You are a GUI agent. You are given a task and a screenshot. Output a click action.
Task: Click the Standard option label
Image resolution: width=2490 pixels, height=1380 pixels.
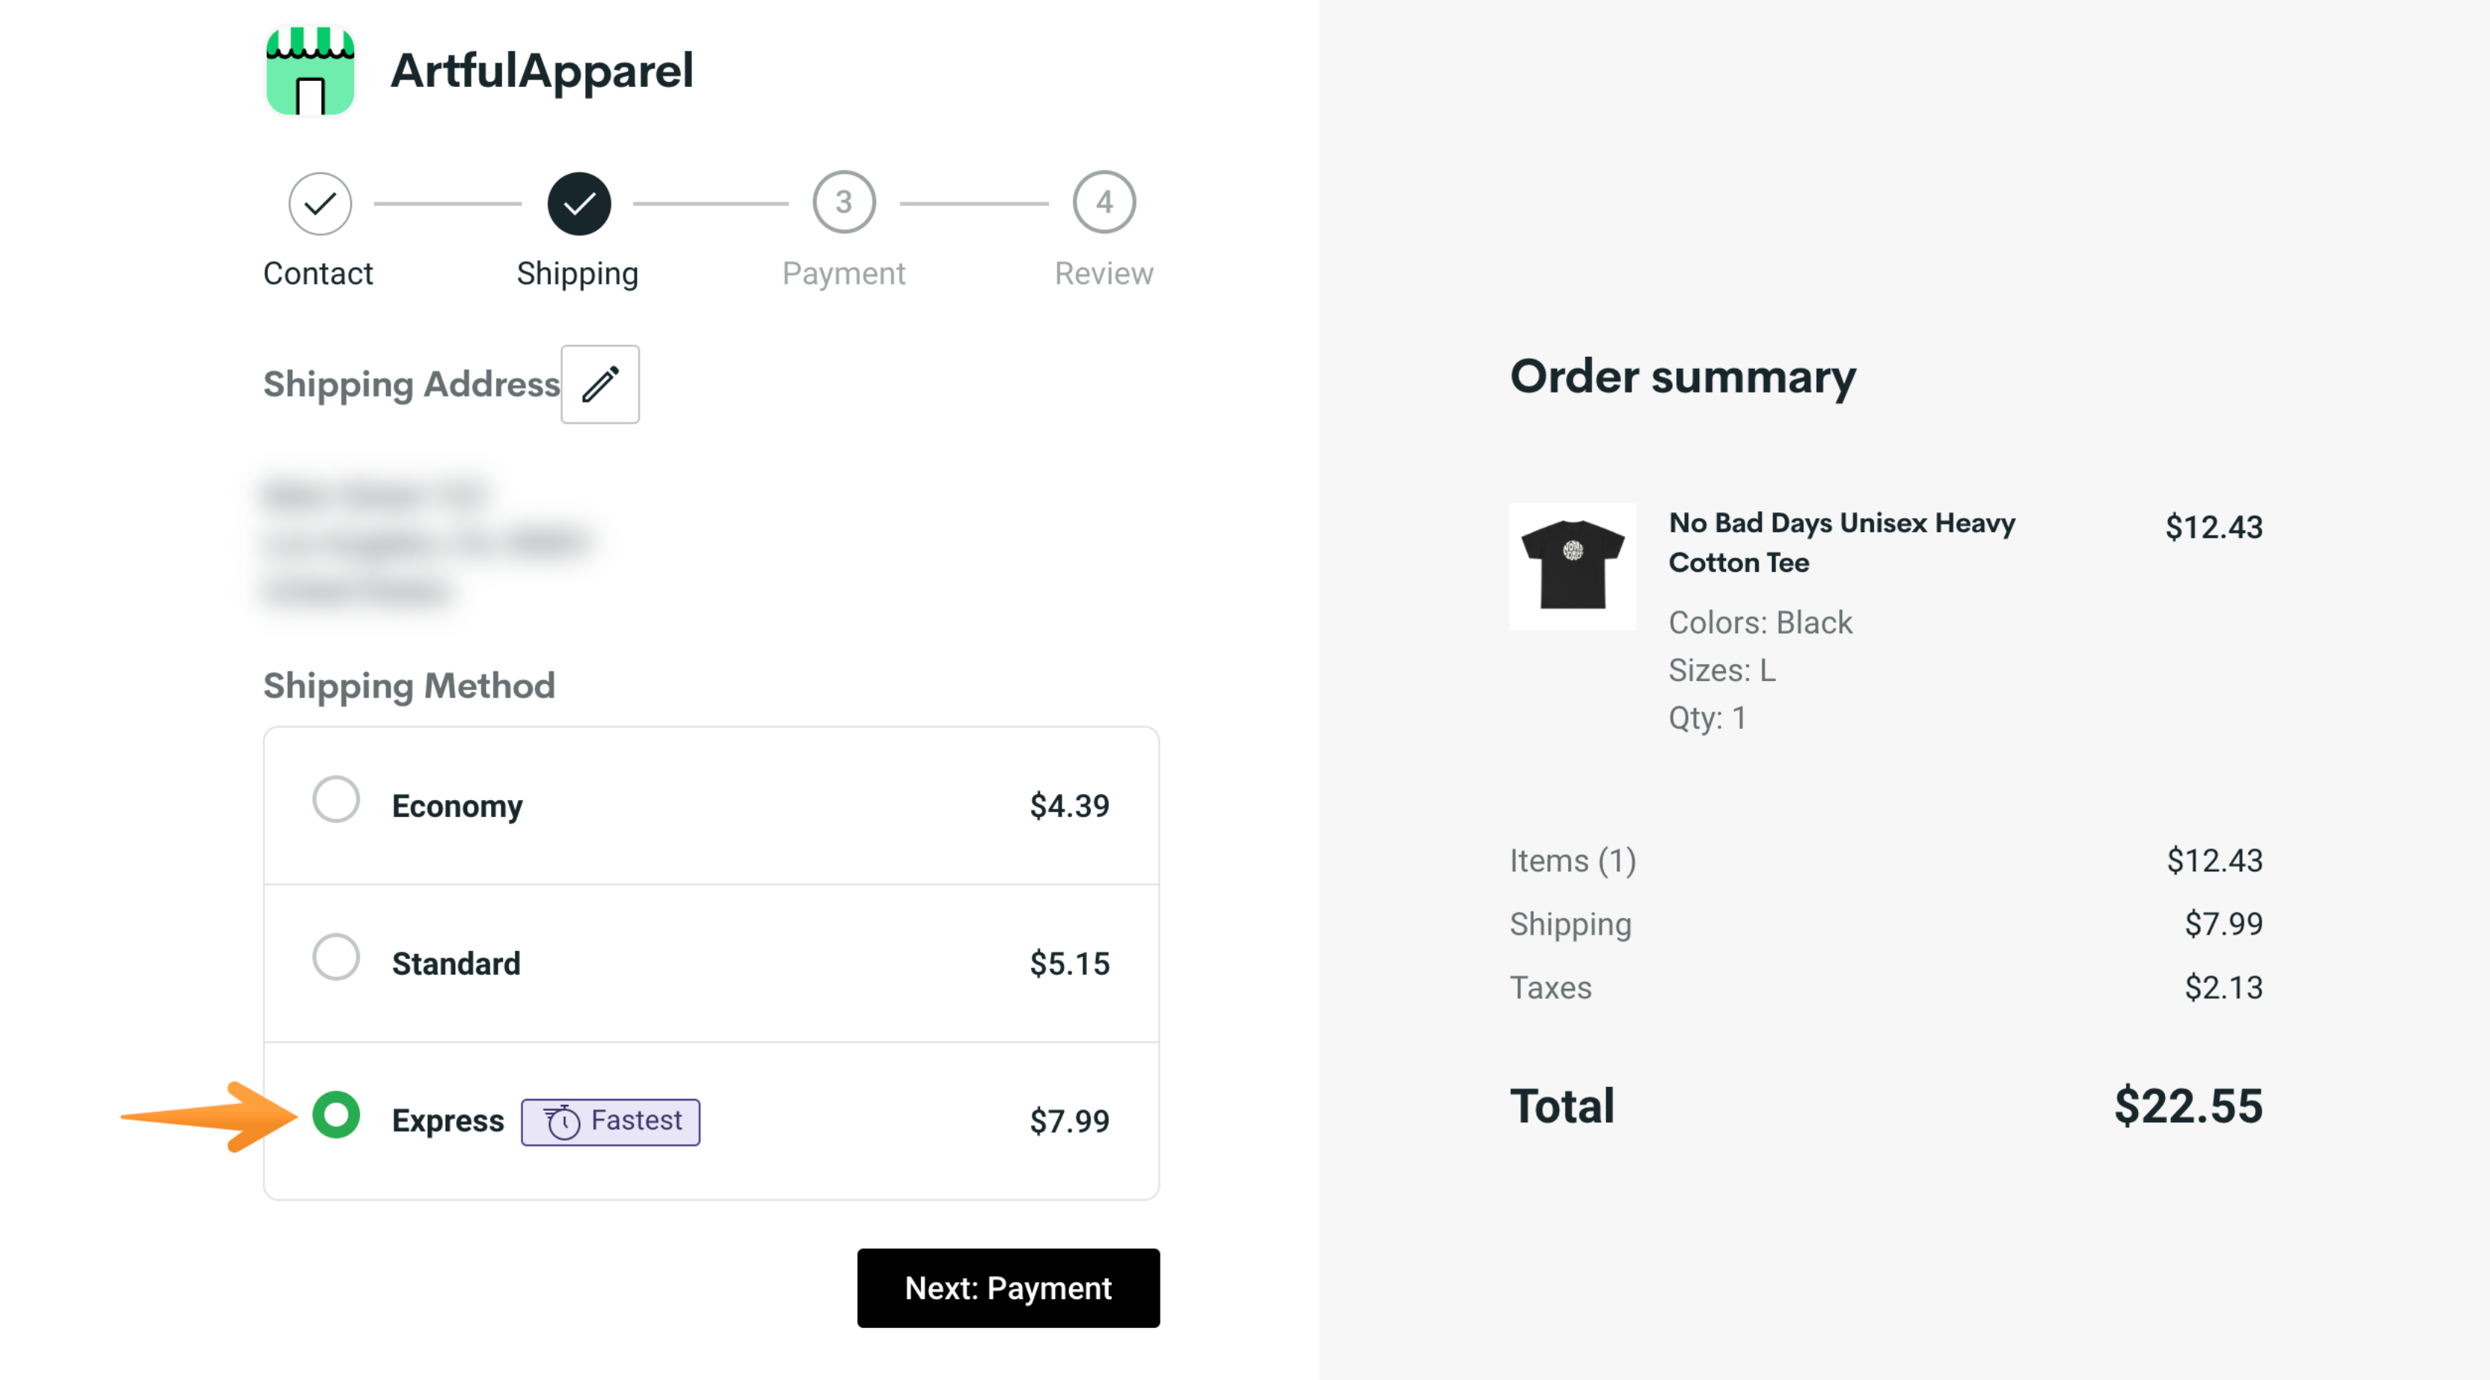(x=456, y=963)
